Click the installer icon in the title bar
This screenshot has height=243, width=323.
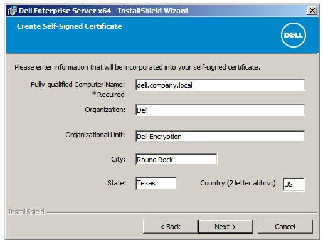coord(12,11)
